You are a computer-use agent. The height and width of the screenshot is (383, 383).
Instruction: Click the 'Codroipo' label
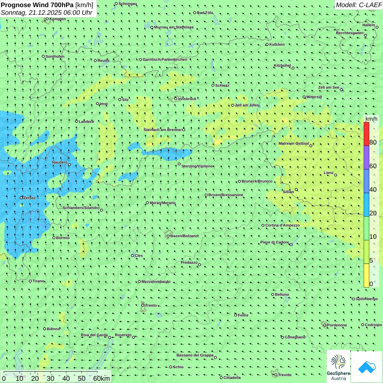[373, 325]
